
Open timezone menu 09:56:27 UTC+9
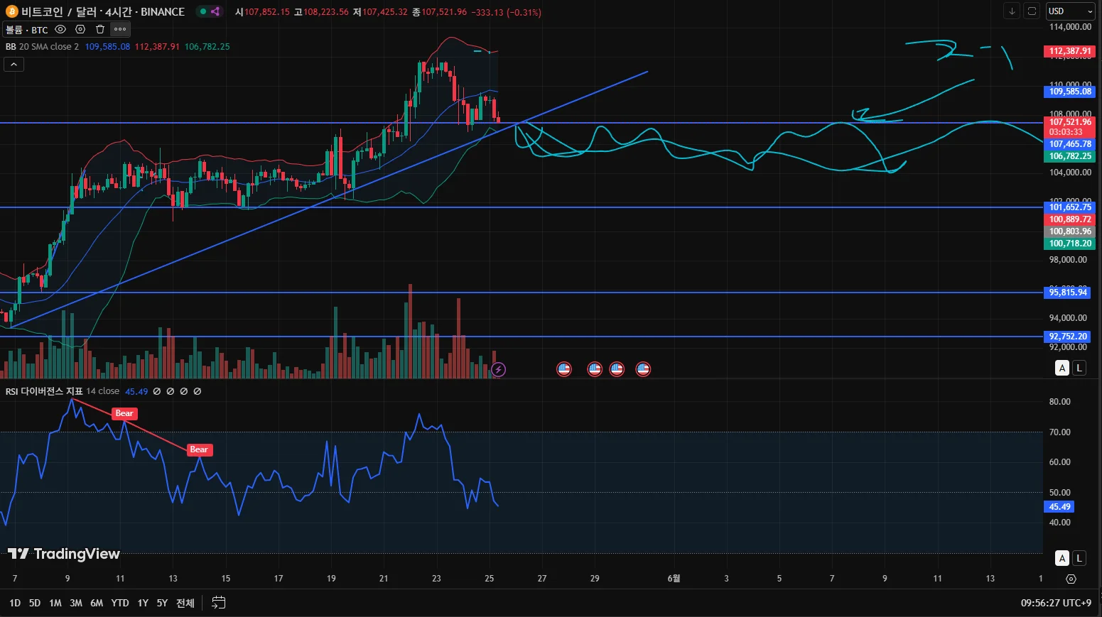coord(1056,603)
